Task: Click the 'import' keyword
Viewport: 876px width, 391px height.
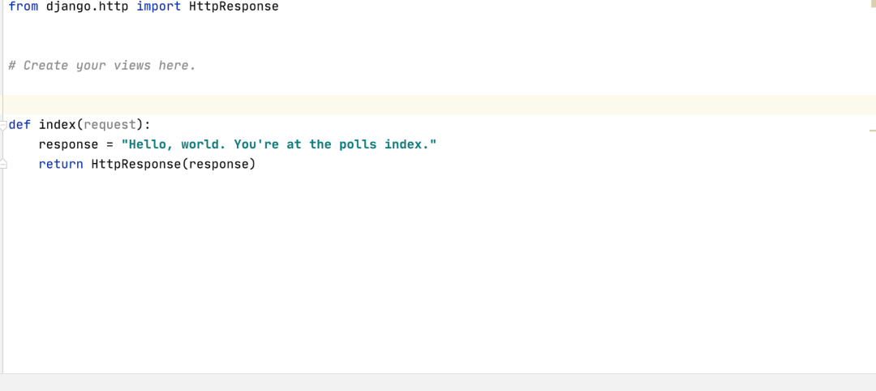Action: pyautogui.click(x=159, y=6)
